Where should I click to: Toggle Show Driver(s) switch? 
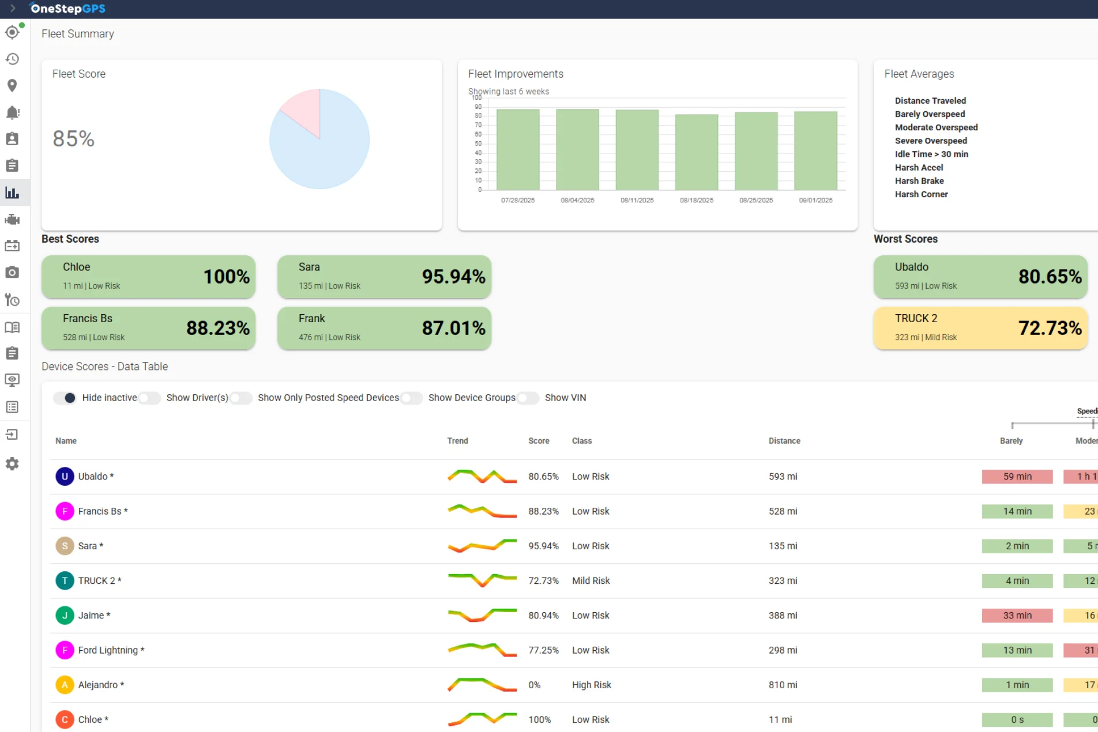[149, 398]
